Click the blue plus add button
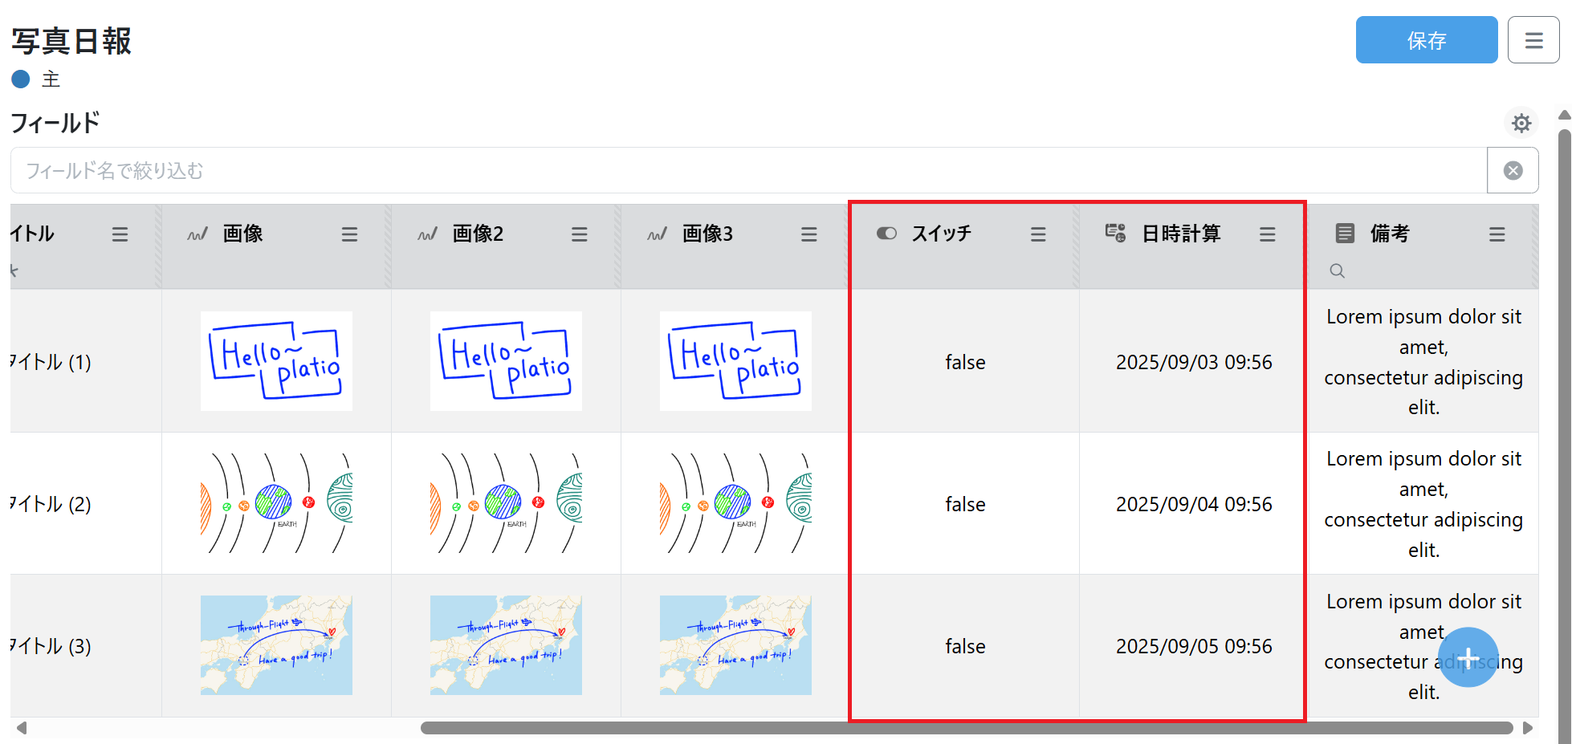This screenshot has height=744, width=1572. coord(1468,657)
